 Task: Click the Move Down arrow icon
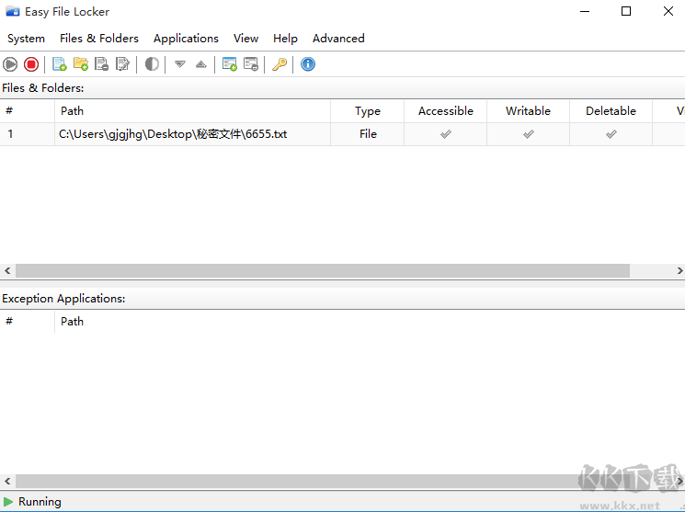180,64
